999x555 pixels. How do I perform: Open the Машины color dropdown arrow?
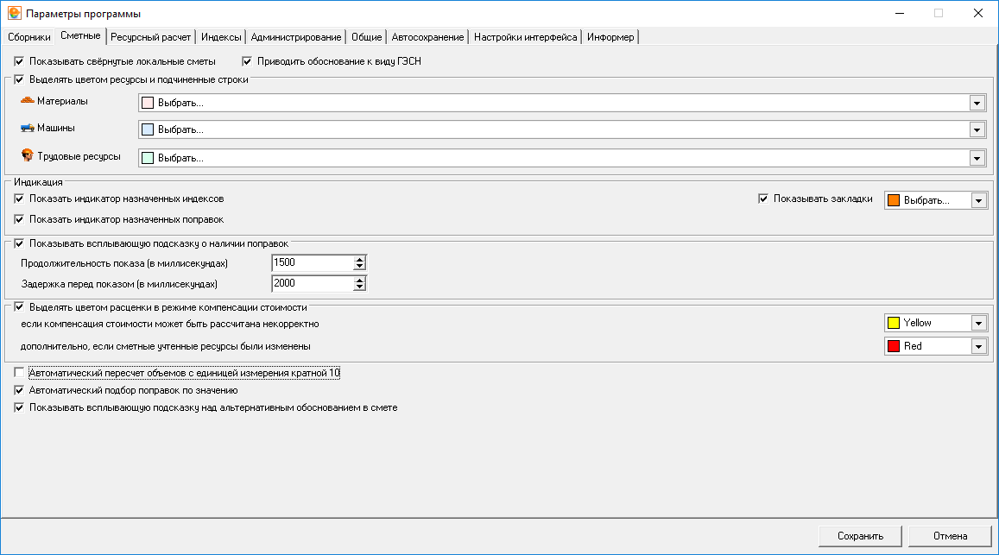[x=977, y=129]
